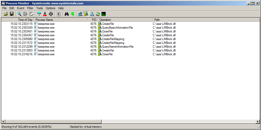The image size is (261, 130).
Task: Open the Filter funnel icon
Action: tap(39, 14)
